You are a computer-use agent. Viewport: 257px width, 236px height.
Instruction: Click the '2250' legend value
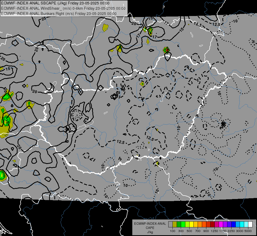[231, 231]
